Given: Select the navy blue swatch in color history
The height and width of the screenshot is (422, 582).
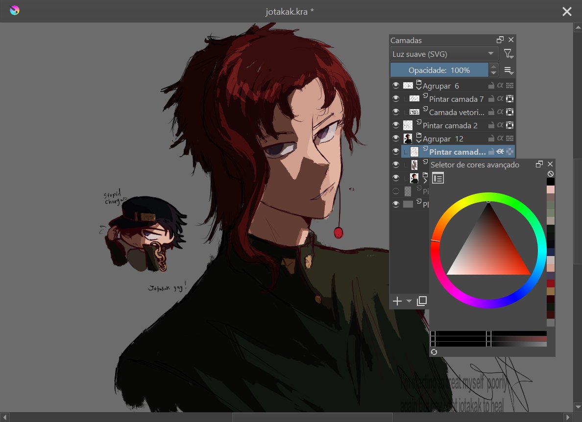Looking at the screenshot, I should pyautogui.click(x=551, y=252).
